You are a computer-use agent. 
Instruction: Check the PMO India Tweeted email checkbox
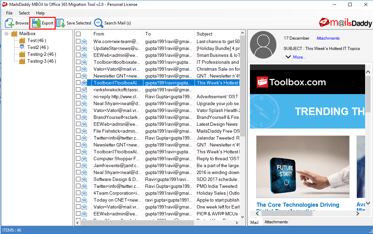click(78, 186)
